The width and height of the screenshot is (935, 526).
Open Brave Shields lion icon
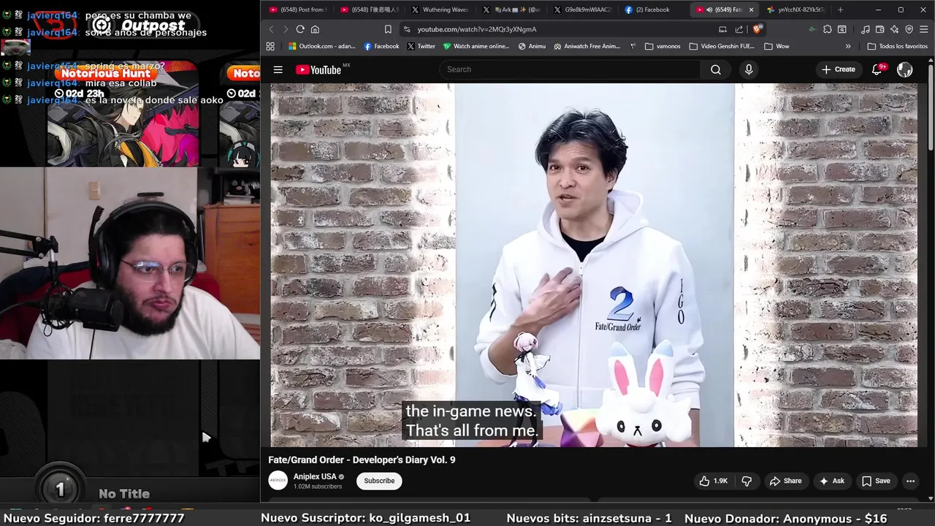click(x=757, y=29)
